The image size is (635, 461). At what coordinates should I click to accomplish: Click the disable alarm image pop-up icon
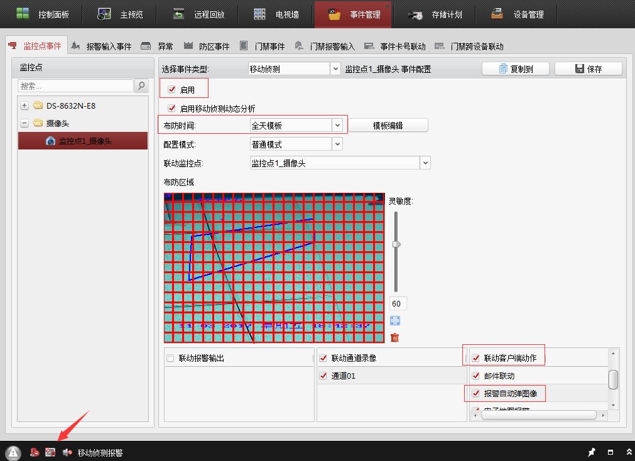pyautogui.click(x=51, y=452)
